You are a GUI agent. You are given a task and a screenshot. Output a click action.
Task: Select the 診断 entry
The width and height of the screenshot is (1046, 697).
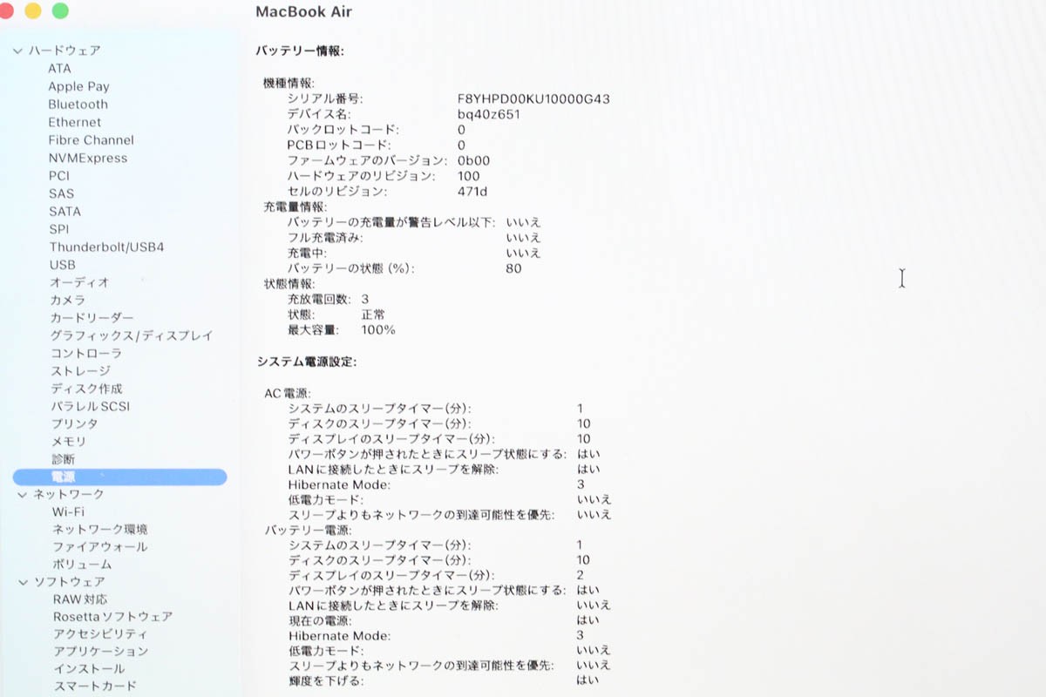click(62, 459)
